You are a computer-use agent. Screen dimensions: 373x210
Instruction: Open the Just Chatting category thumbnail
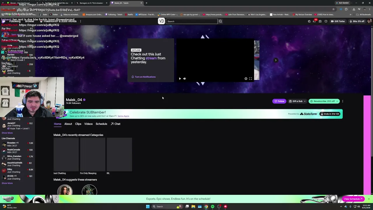coord(66,155)
